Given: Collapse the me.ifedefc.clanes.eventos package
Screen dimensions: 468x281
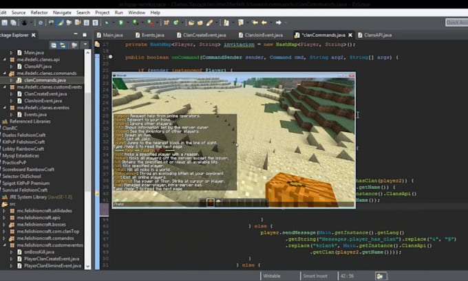Looking at the screenshot, I should 5,108.
